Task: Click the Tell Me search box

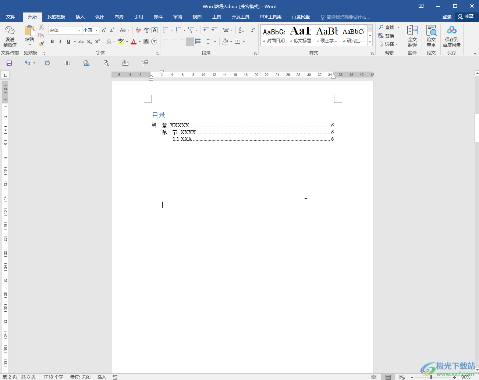Action: click(x=345, y=17)
